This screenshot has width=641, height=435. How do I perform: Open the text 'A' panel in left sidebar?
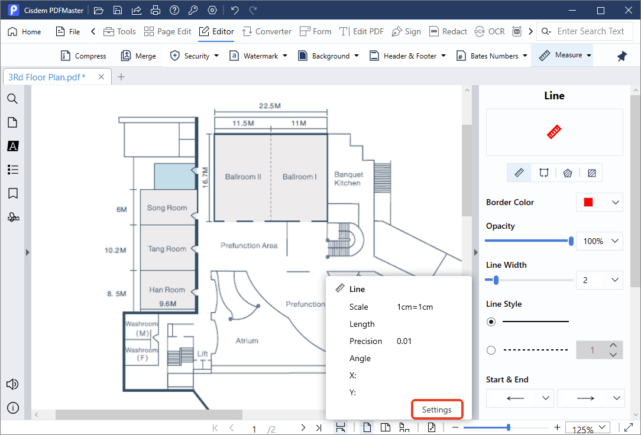[x=12, y=146]
